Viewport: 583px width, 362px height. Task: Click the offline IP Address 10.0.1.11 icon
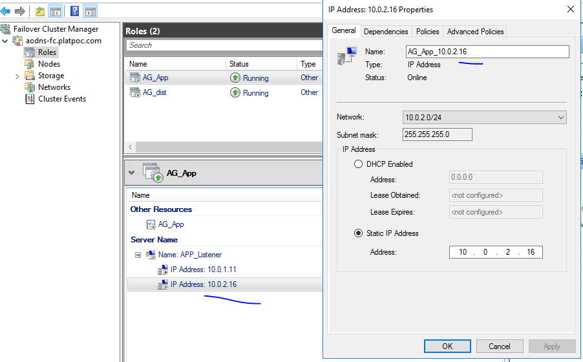pyautogui.click(x=163, y=270)
